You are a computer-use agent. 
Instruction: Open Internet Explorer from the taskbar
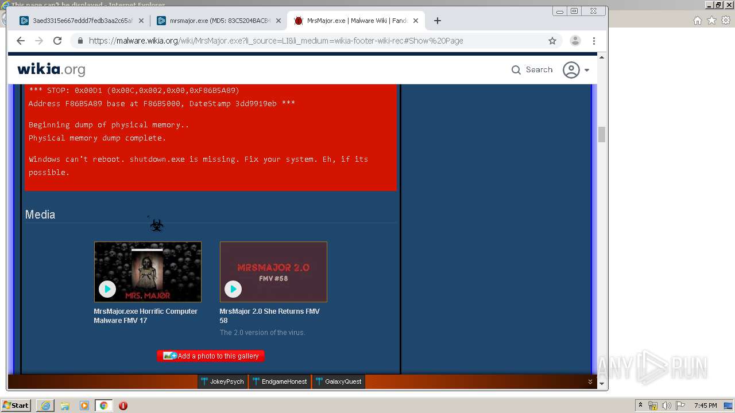pyautogui.click(x=45, y=406)
